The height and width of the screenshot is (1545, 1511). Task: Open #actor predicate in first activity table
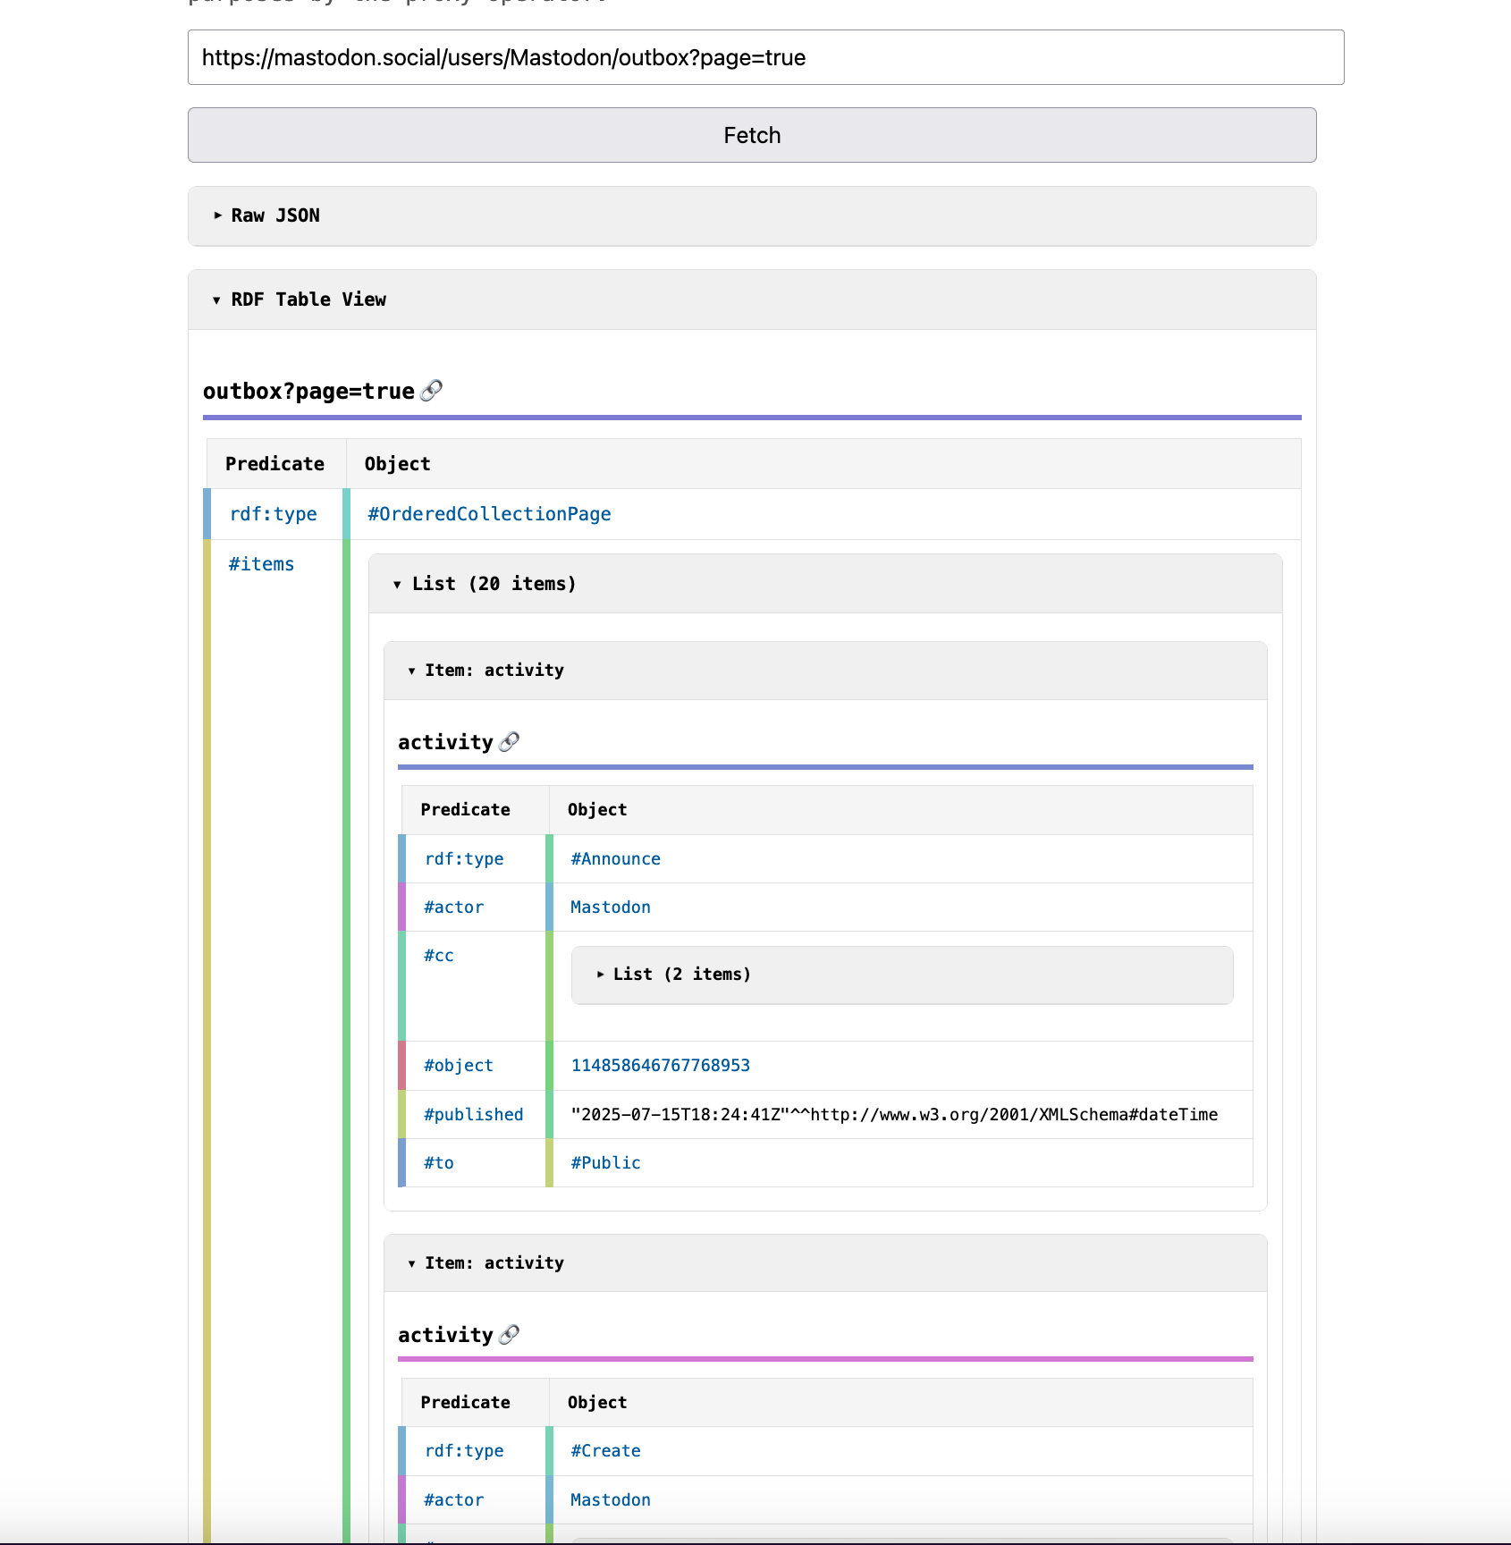coord(453,908)
